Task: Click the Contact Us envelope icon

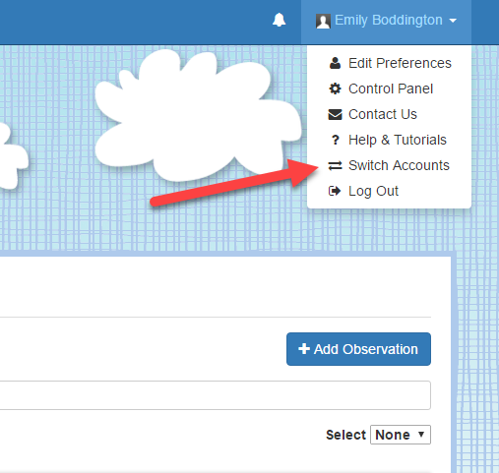Action: pyautogui.click(x=335, y=114)
